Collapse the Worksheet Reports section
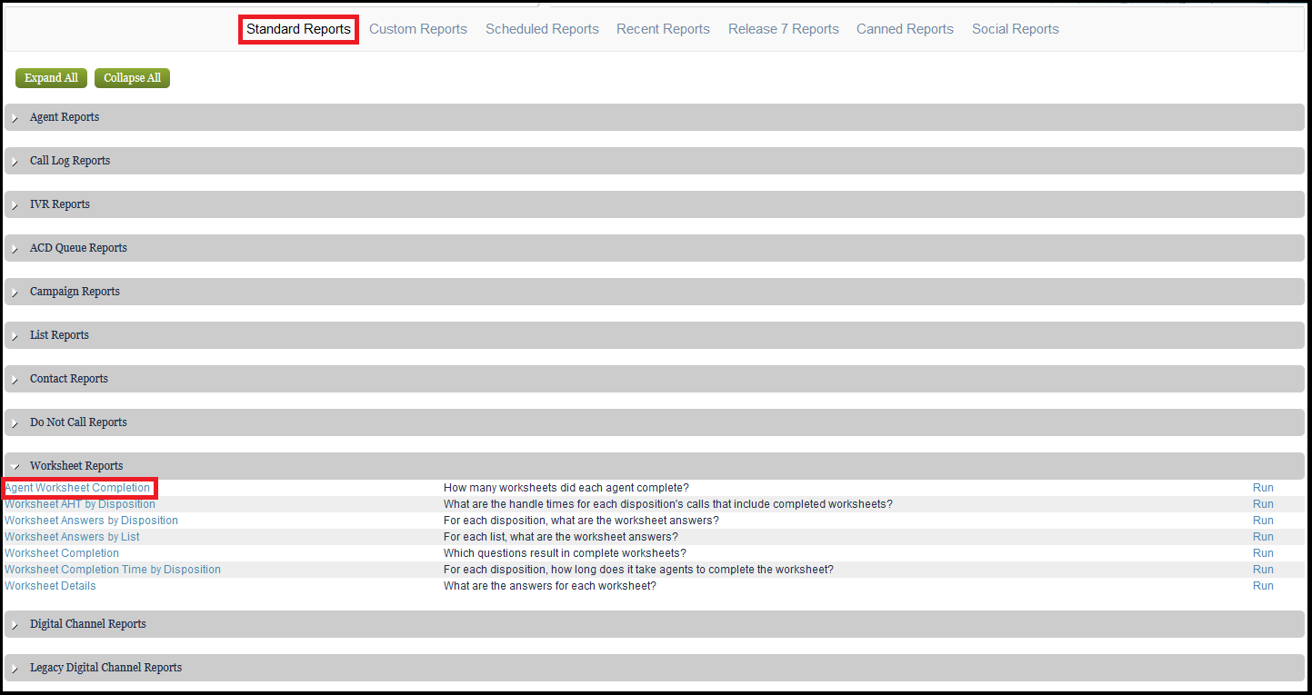Screen dimensions: 1312x695 coord(655,466)
